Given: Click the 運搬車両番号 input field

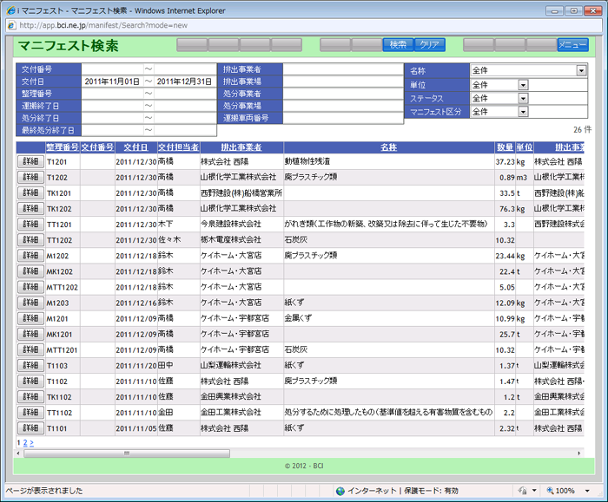Looking at the screenshot, I should 343,118.
